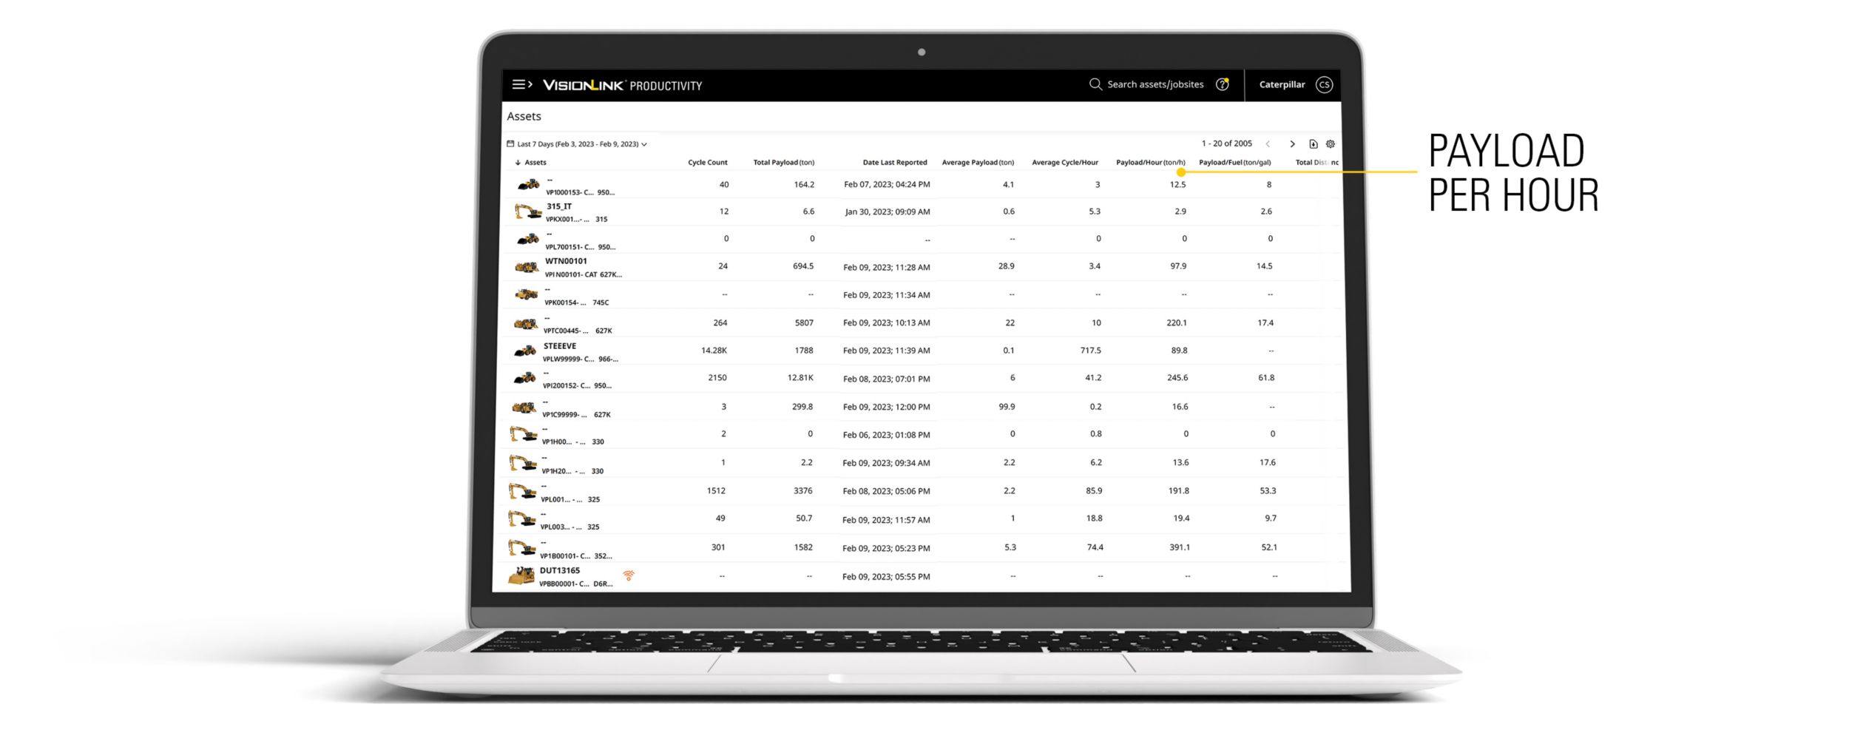Click the payload per hour value 391.1

click(1180, 548)
